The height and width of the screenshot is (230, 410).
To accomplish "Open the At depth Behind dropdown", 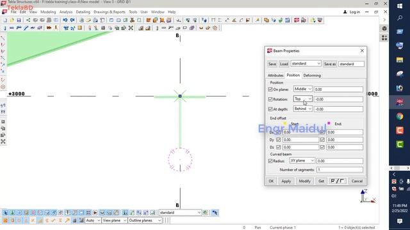I will (x=302, y=109).
